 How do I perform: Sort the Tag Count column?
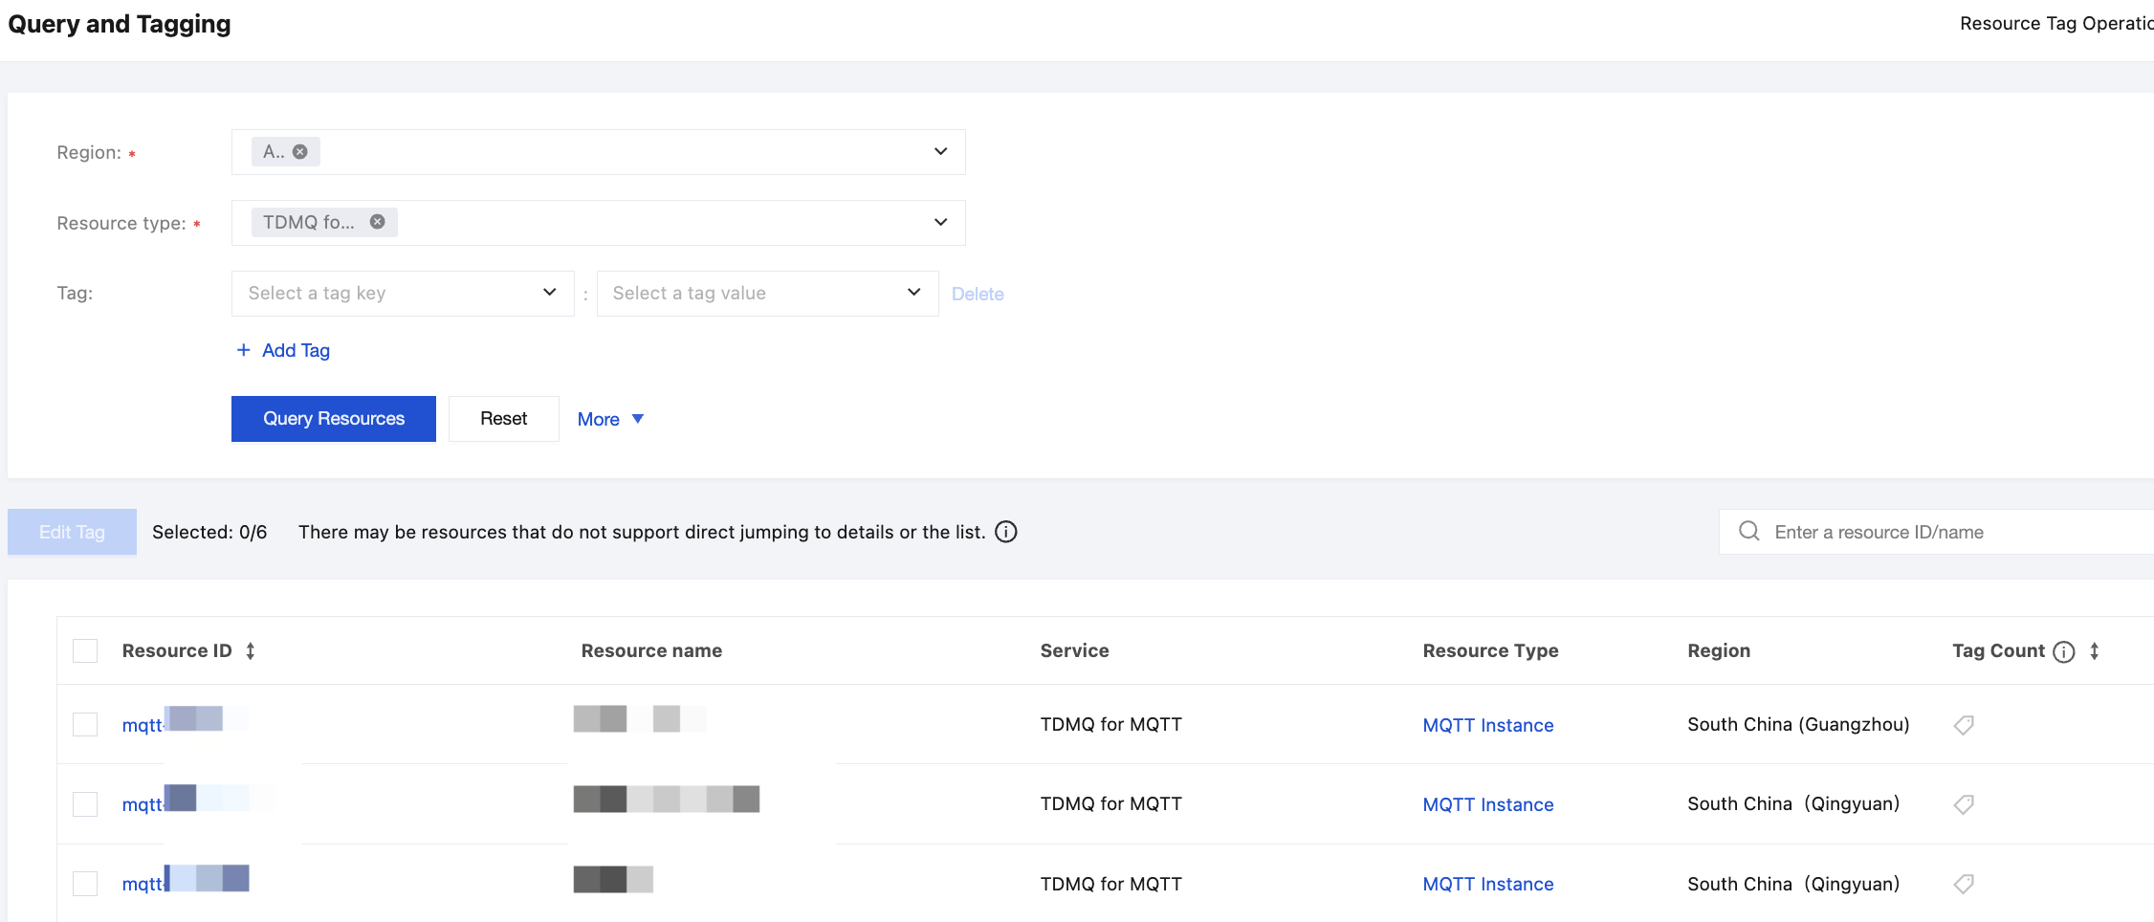(x=2095, y=651)
